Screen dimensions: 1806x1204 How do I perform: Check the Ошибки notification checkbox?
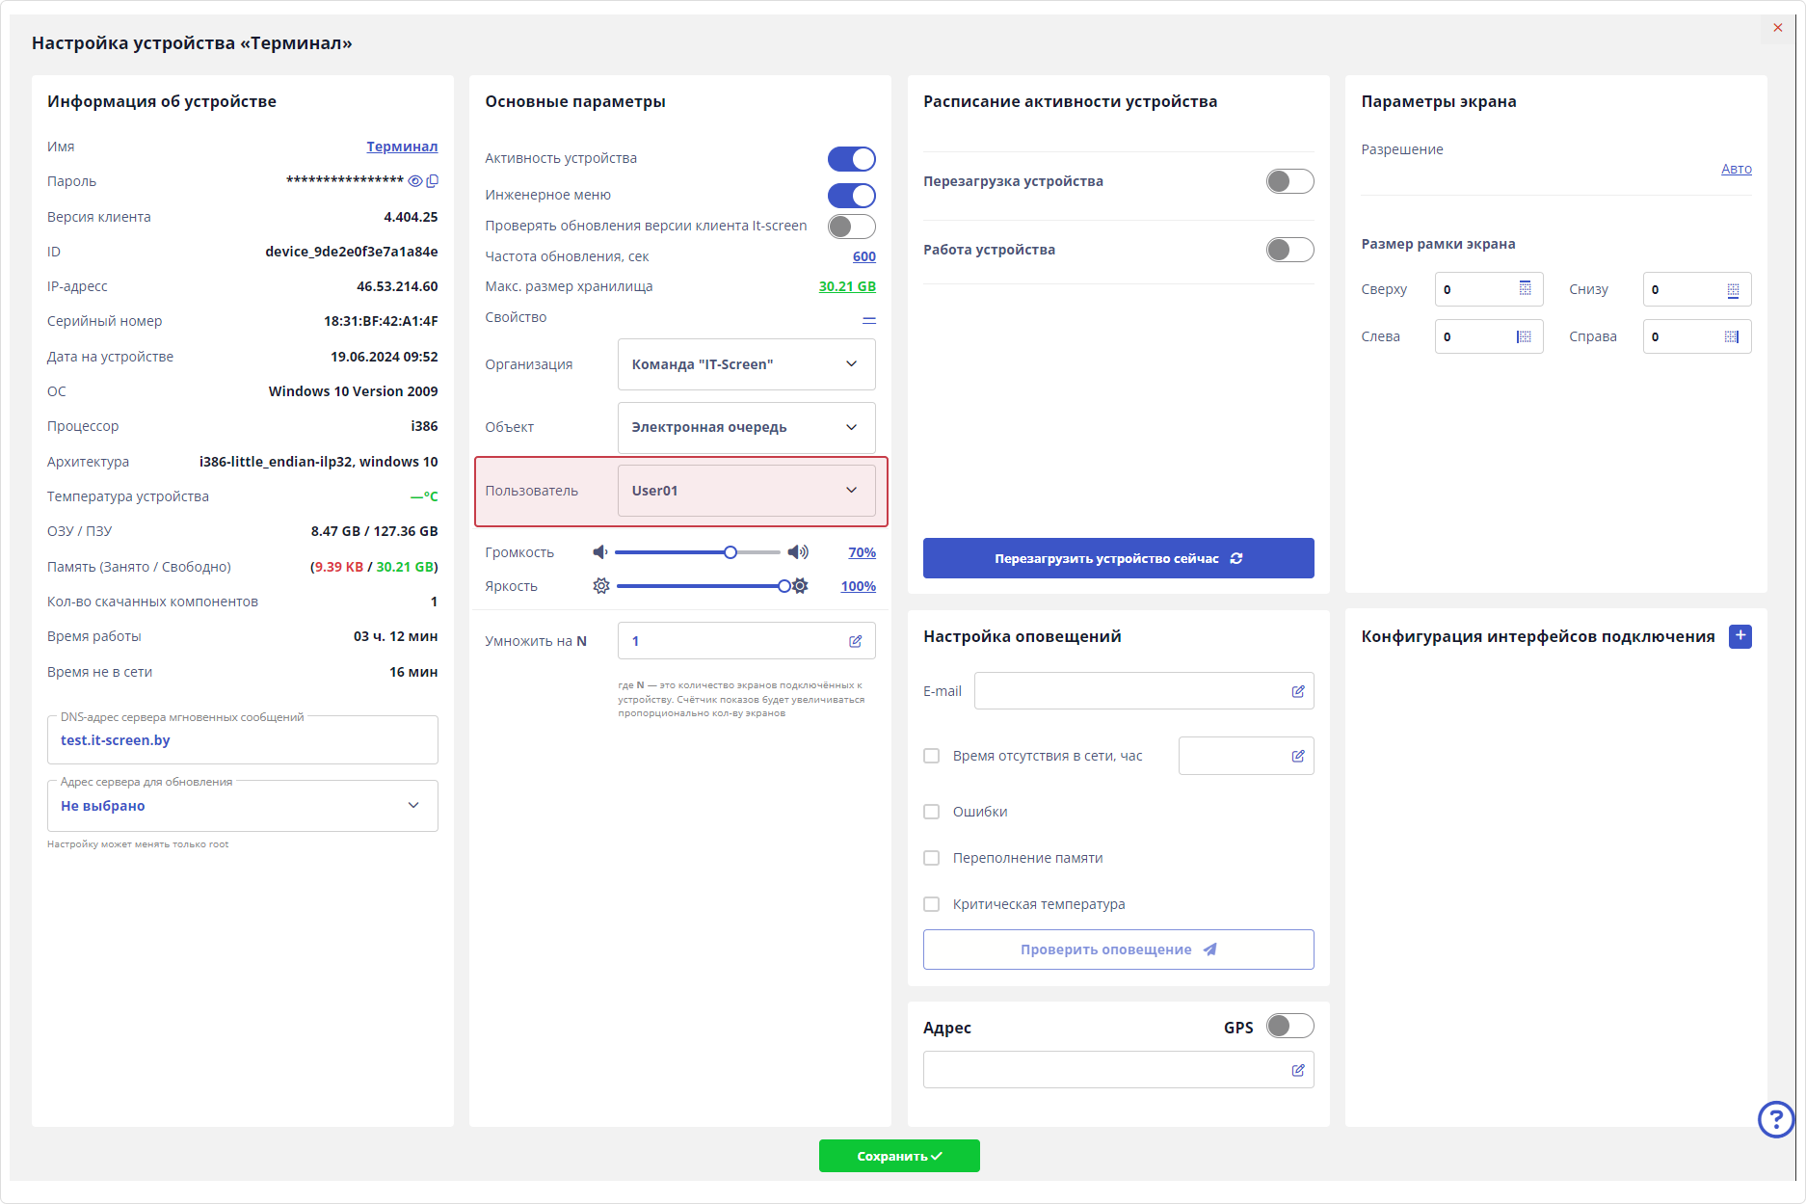click(x=932, y=812)
